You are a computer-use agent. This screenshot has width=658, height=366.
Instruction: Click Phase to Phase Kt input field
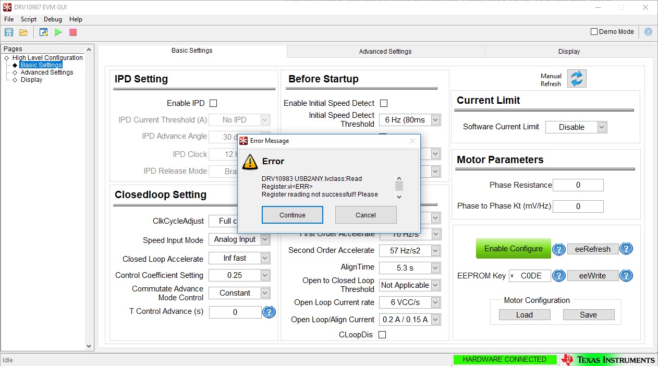(578, 206)
